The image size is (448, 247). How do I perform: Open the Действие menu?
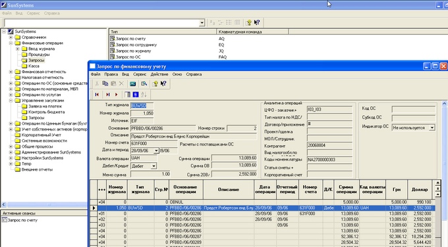tap(159, 74)
